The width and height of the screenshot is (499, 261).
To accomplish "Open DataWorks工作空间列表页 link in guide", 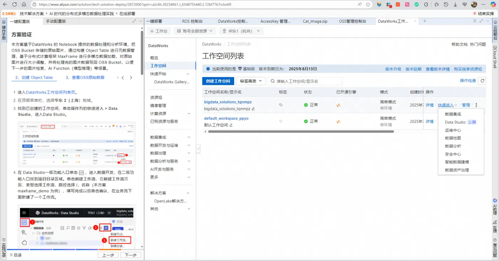I will coord(51,92).
